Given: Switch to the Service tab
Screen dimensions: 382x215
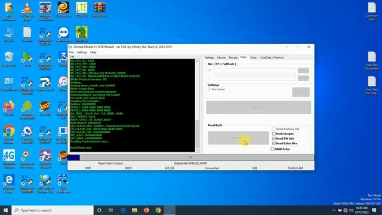Looking at the screenshot, I should pos(221,57).
